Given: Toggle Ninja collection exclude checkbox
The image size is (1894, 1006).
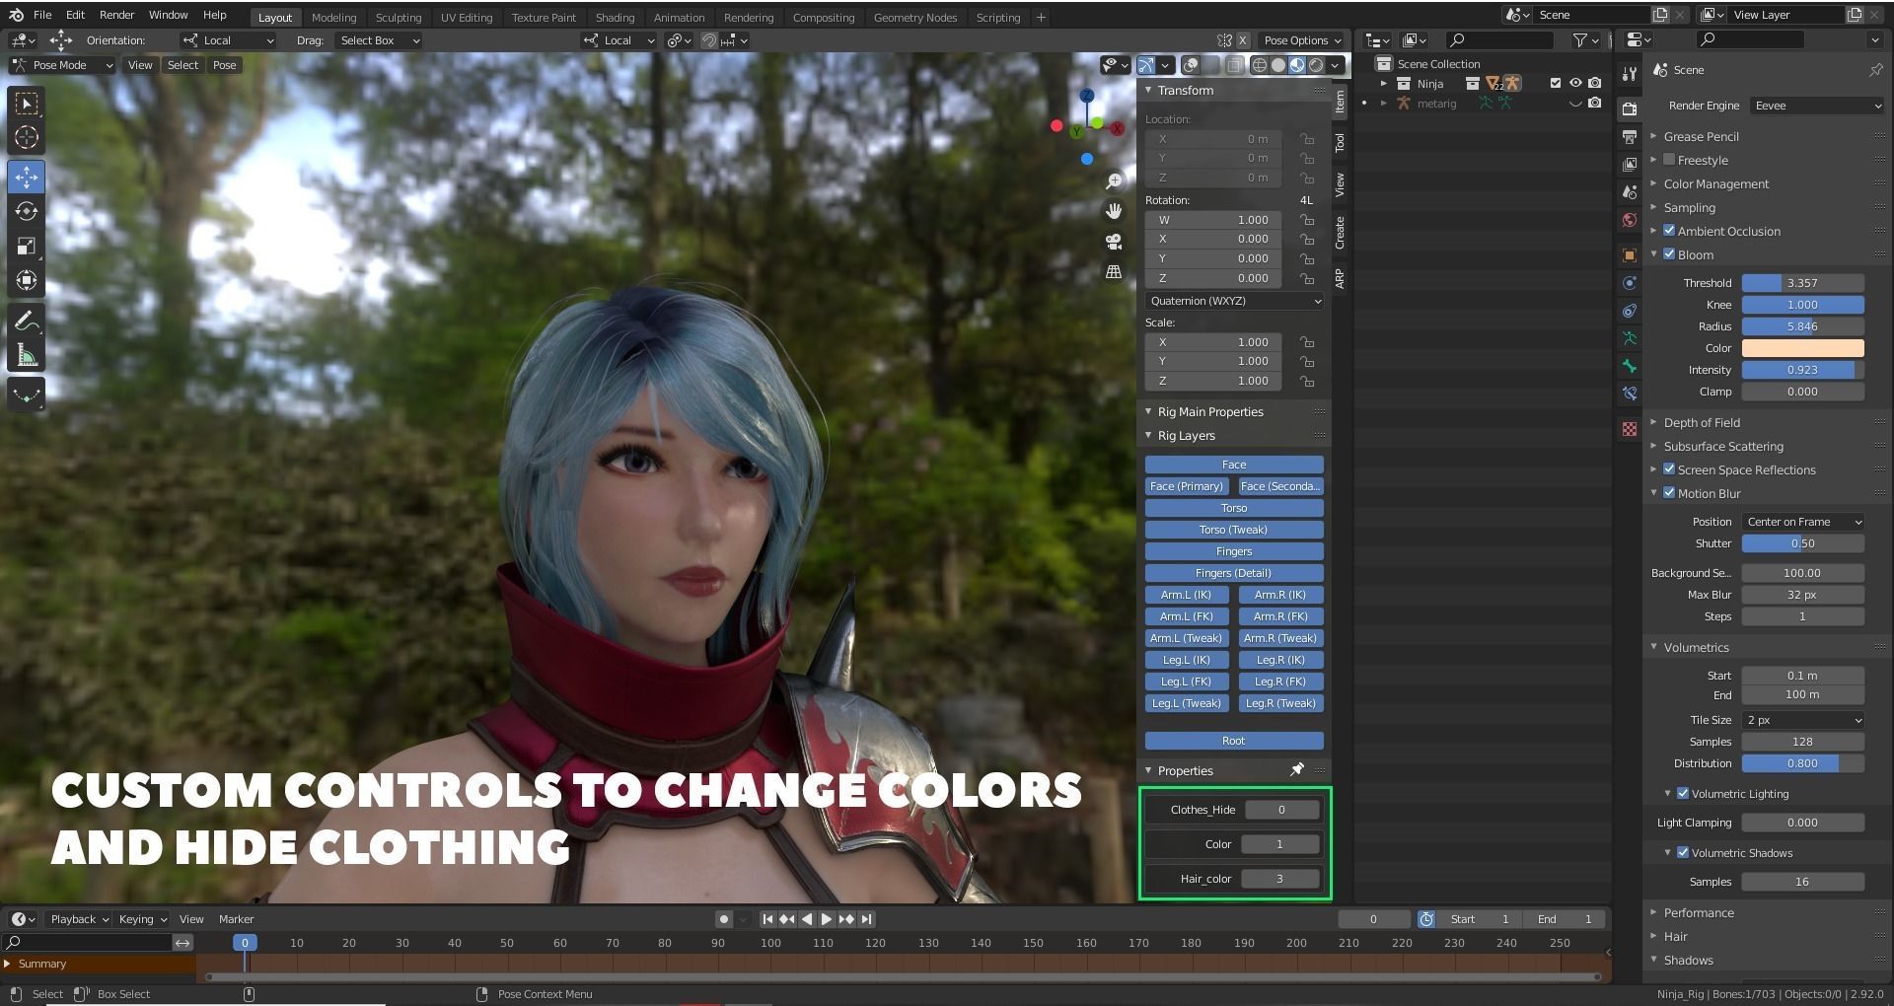Looking at the screenshot, I should click(1556, 84).
